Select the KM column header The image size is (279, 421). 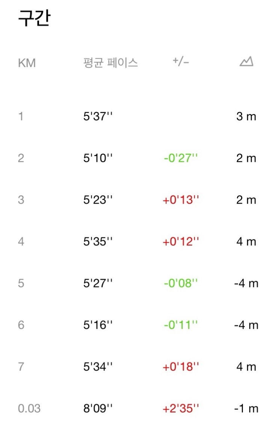27,63
